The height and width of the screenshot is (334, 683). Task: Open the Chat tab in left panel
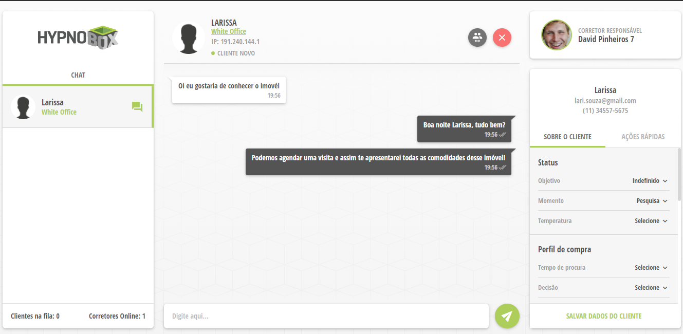click(78, 75)
